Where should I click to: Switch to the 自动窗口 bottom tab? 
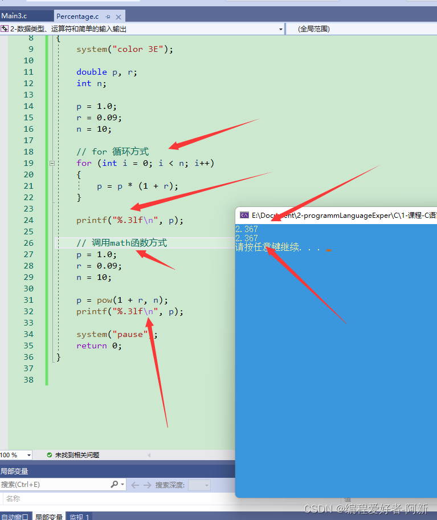(x=15, y=517)
